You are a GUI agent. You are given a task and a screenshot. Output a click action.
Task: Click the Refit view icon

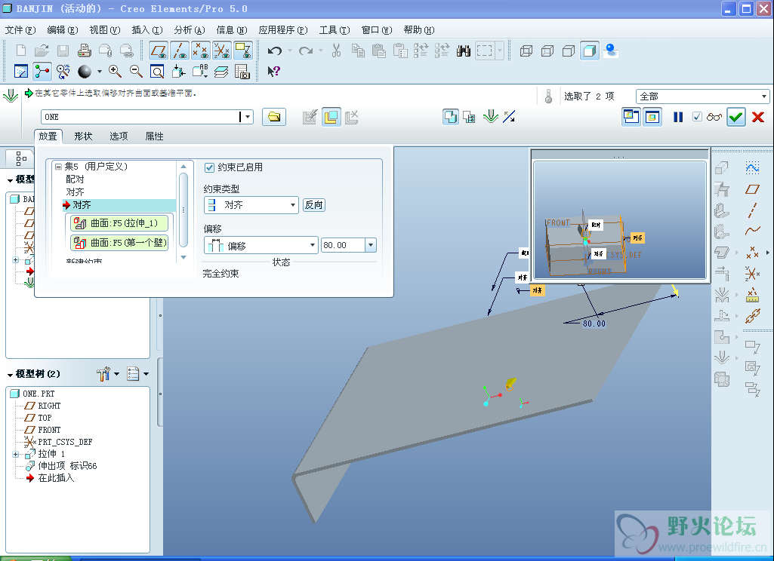pos(157,72)
